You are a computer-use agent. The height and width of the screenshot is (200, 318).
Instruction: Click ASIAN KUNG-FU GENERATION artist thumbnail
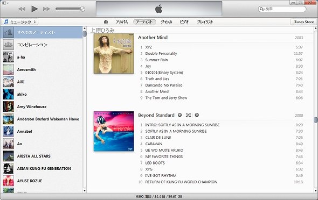click(x=8, y=168)
